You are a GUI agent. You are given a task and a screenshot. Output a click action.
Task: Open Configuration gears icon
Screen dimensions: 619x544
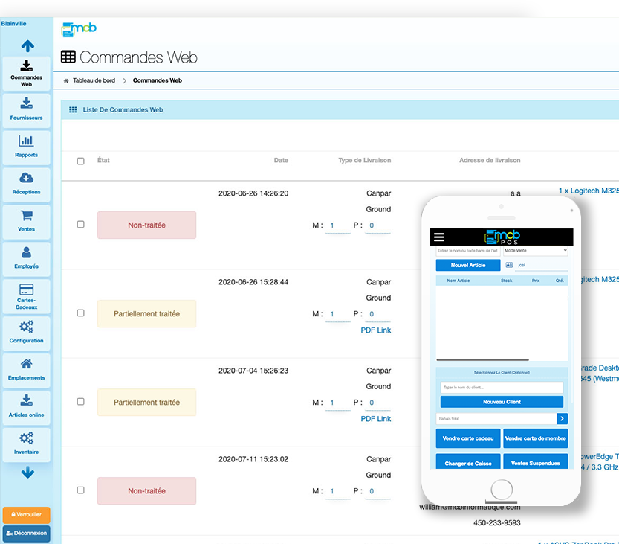pos(26,333)
